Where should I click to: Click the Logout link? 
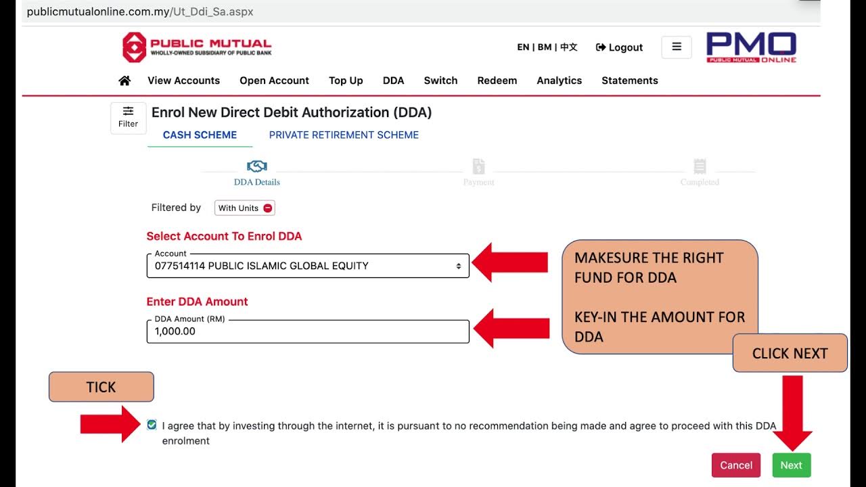click(619, 47)
